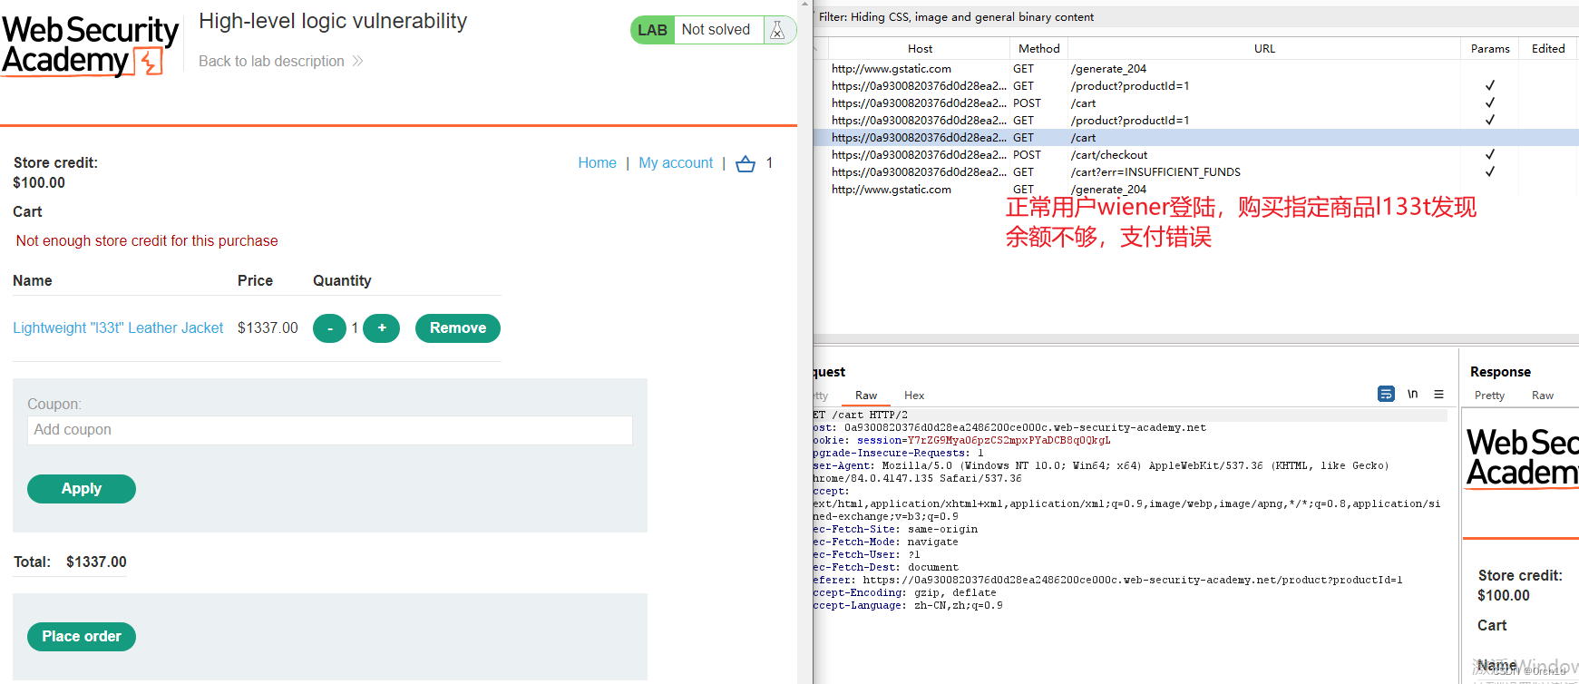Click the LAB Not solved status badge

pyautogui.click(x=713, y=30)
